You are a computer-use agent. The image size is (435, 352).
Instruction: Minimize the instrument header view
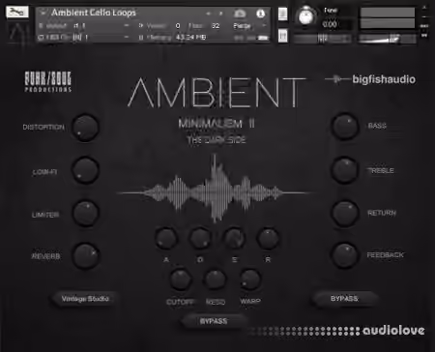point(424,16)
